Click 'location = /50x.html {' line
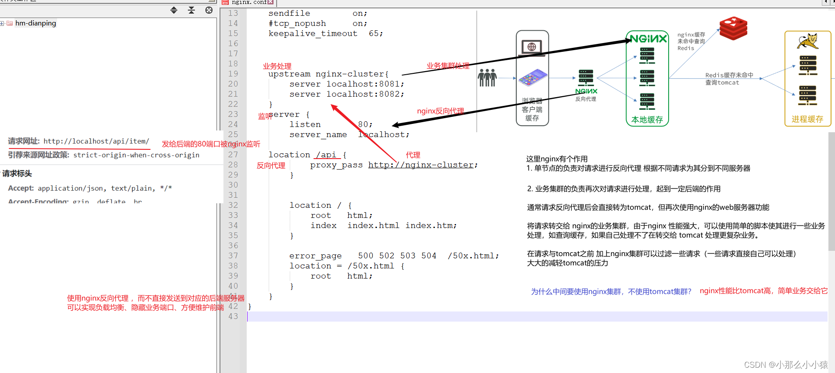The width and height of the screenshot is (835, 373). click(x=347, y=266)
